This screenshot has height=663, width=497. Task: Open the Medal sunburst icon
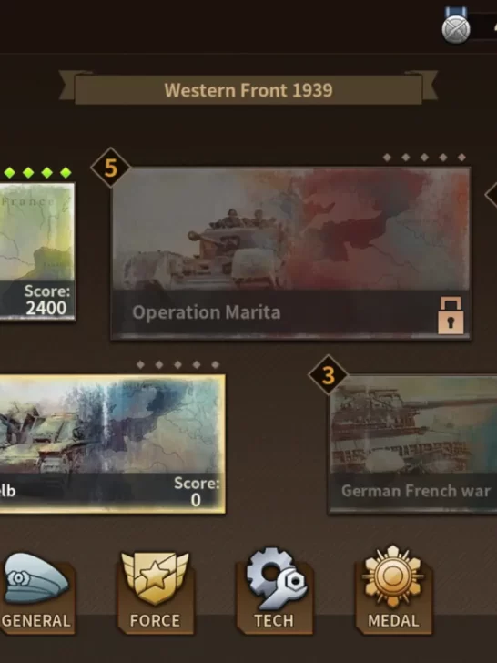pyautogui.click(x=393, y=576)
